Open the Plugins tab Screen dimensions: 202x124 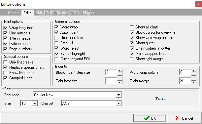coord(88,13)
